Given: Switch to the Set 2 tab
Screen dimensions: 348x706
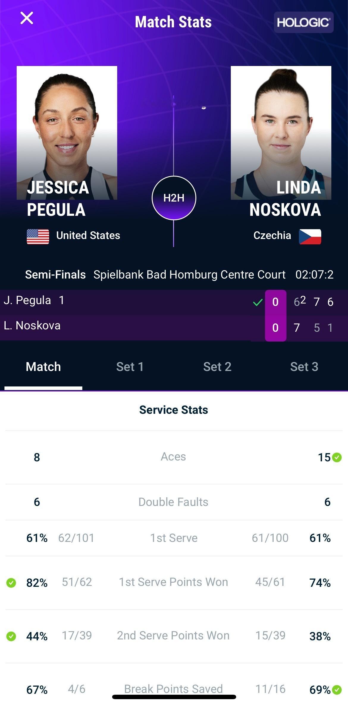Looking at the screenshot, I should click(217, 367).
